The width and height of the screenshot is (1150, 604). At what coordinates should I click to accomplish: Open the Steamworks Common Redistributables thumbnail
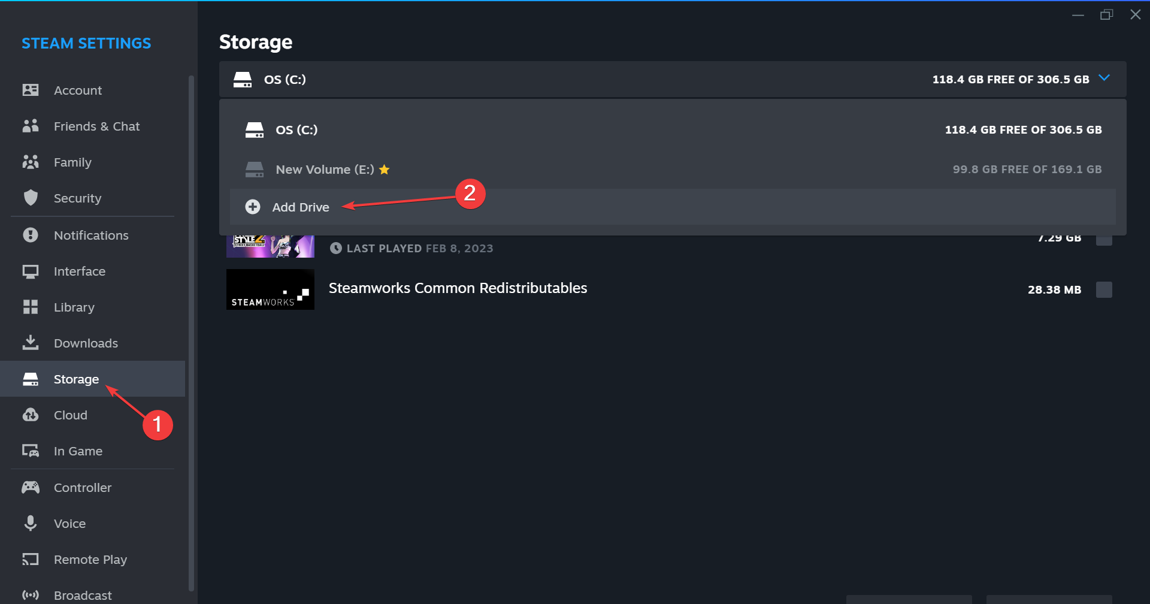270,289
